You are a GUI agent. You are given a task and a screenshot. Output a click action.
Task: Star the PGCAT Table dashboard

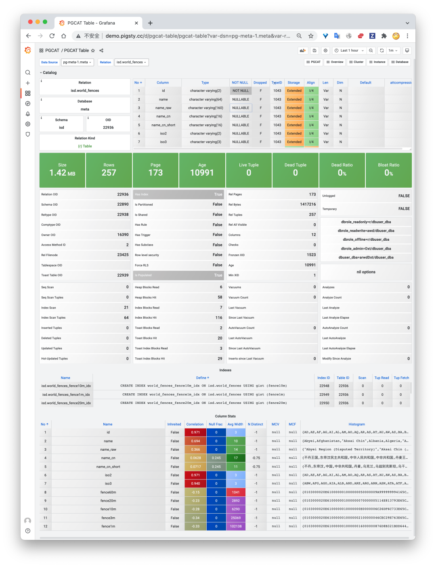(93, 50)
